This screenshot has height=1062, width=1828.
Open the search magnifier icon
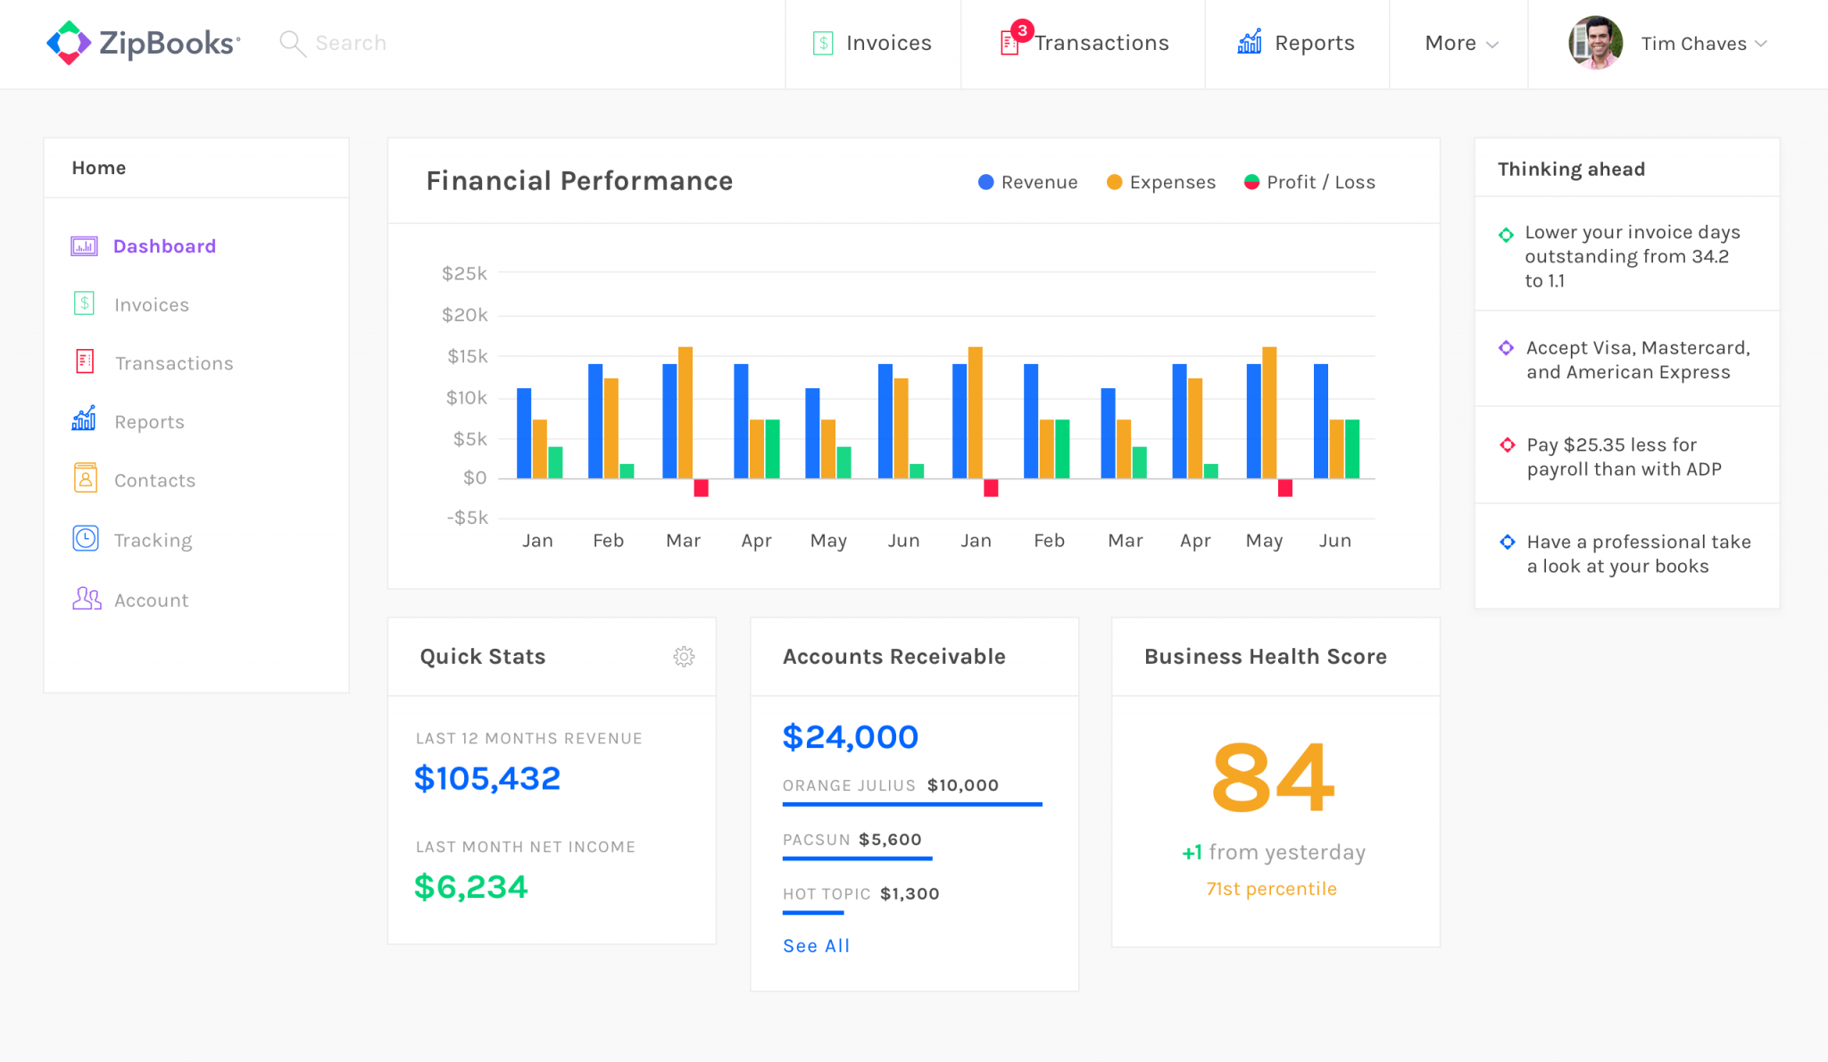(291, 43)
